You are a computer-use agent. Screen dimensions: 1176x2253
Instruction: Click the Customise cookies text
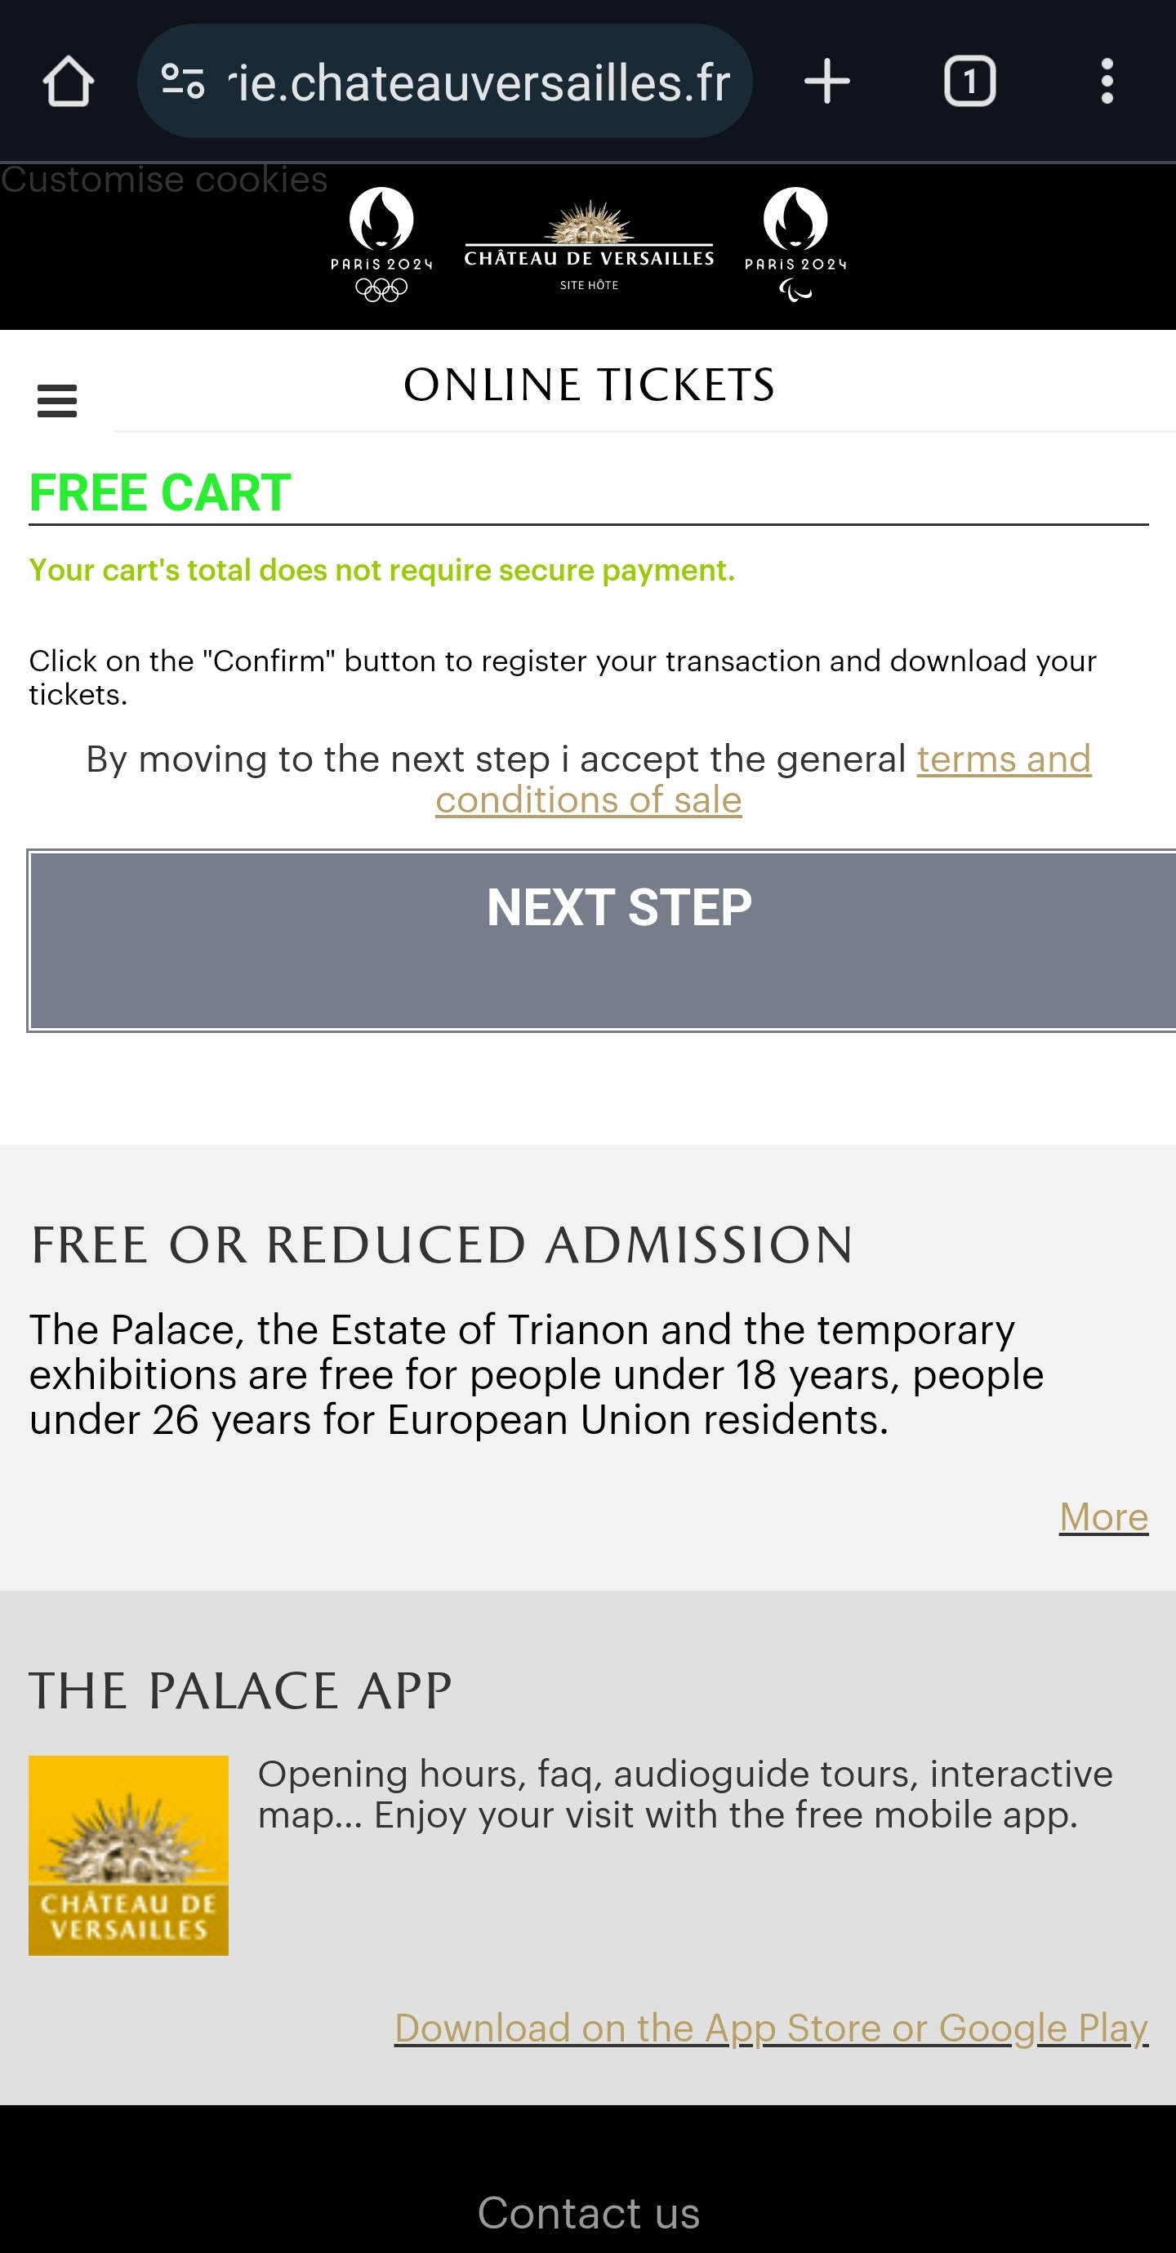point(164,180)
